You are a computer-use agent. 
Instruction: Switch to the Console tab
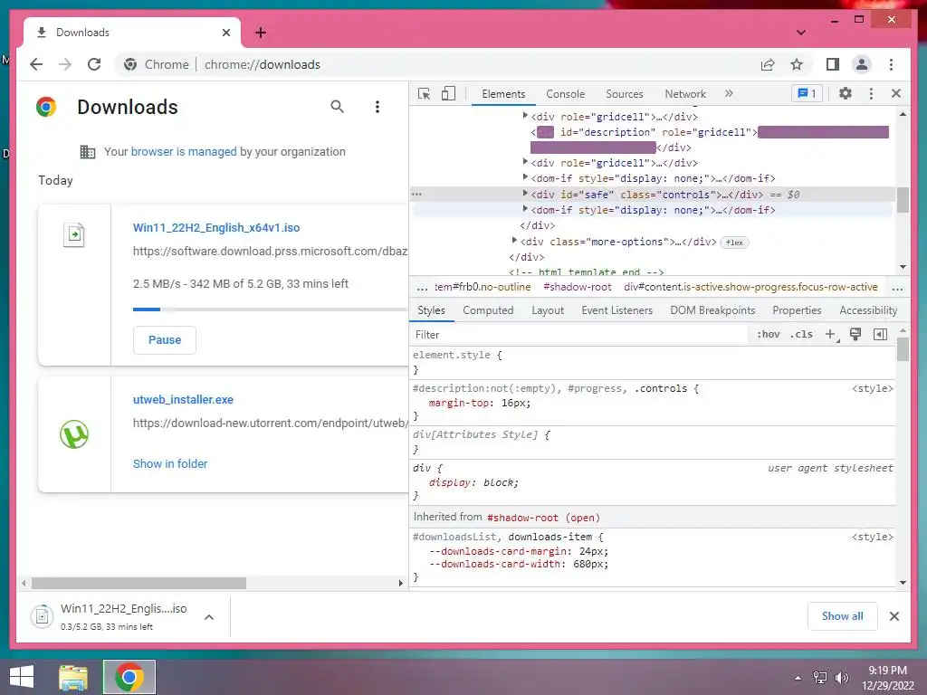565,94
